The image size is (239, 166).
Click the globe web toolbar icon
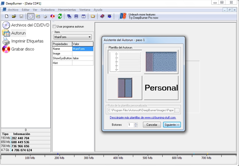point(109,16)
